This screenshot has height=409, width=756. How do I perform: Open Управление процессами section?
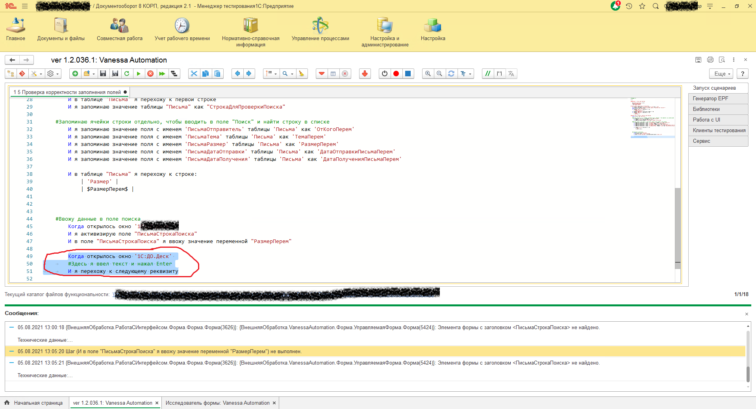click(321, 30)
